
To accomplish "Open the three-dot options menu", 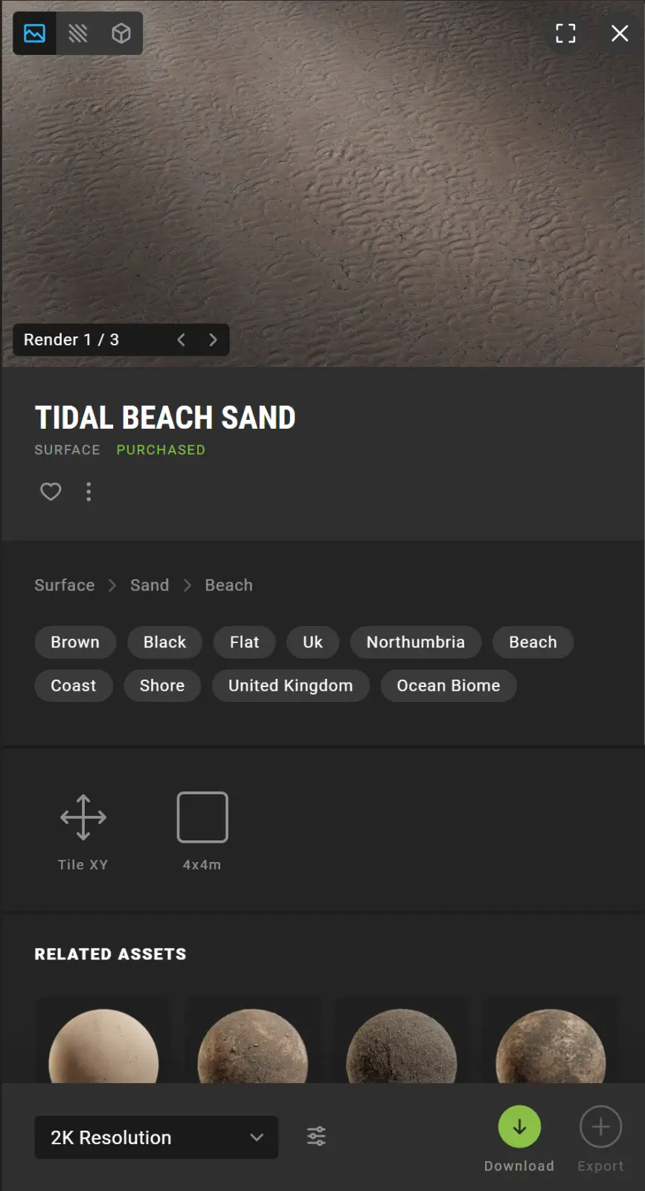I will pyautogui.click(x=89, y=491).
